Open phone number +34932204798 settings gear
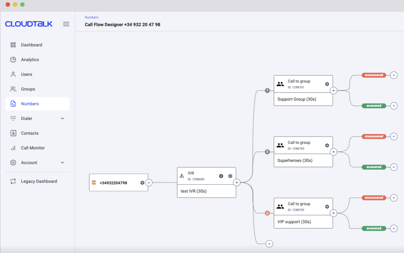Viewport: 404px width, 253px height. tap(142, 183)
